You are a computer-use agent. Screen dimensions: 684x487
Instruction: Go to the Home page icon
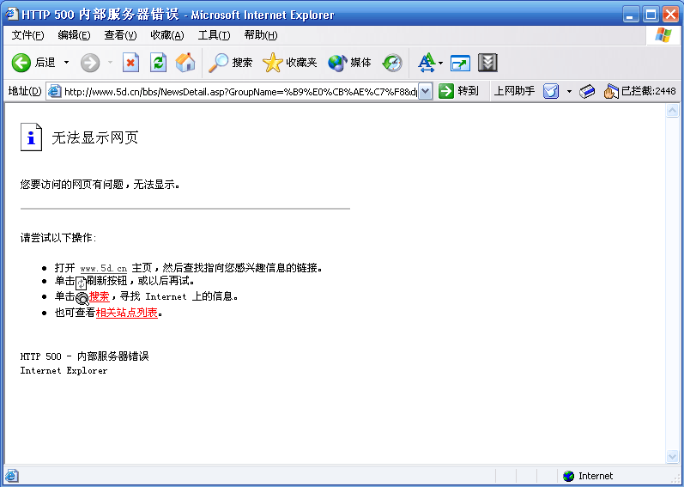pyautogui.click(x=185, y=63)
